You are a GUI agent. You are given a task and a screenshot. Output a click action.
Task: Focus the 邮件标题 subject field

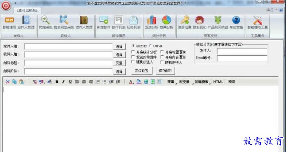[68, 63]
